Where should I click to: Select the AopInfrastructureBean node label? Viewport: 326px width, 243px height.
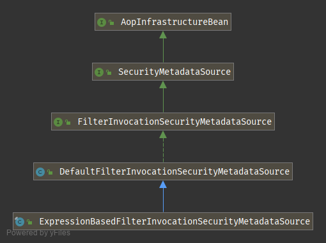[x=175, y=22]
